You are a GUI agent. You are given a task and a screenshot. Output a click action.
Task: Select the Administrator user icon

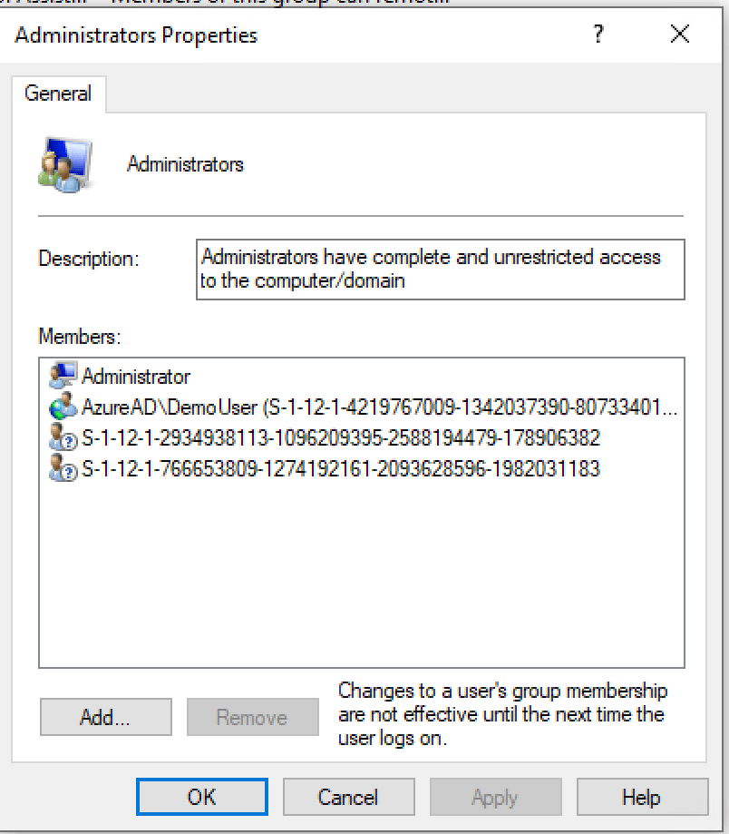point(63,376)
